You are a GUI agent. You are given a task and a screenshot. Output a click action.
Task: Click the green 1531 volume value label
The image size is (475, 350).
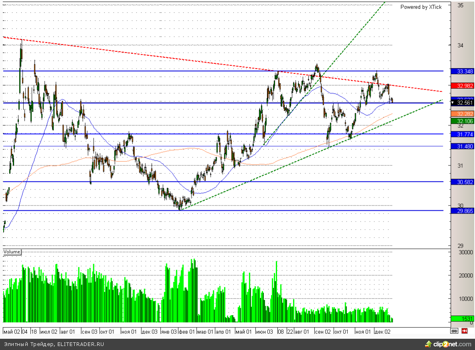tap(462, 319)
